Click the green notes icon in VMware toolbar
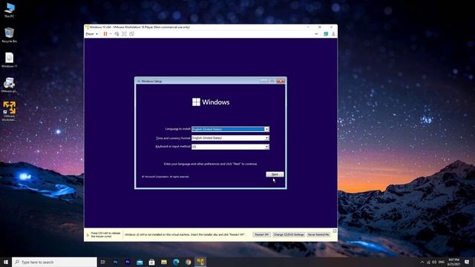 326,34
